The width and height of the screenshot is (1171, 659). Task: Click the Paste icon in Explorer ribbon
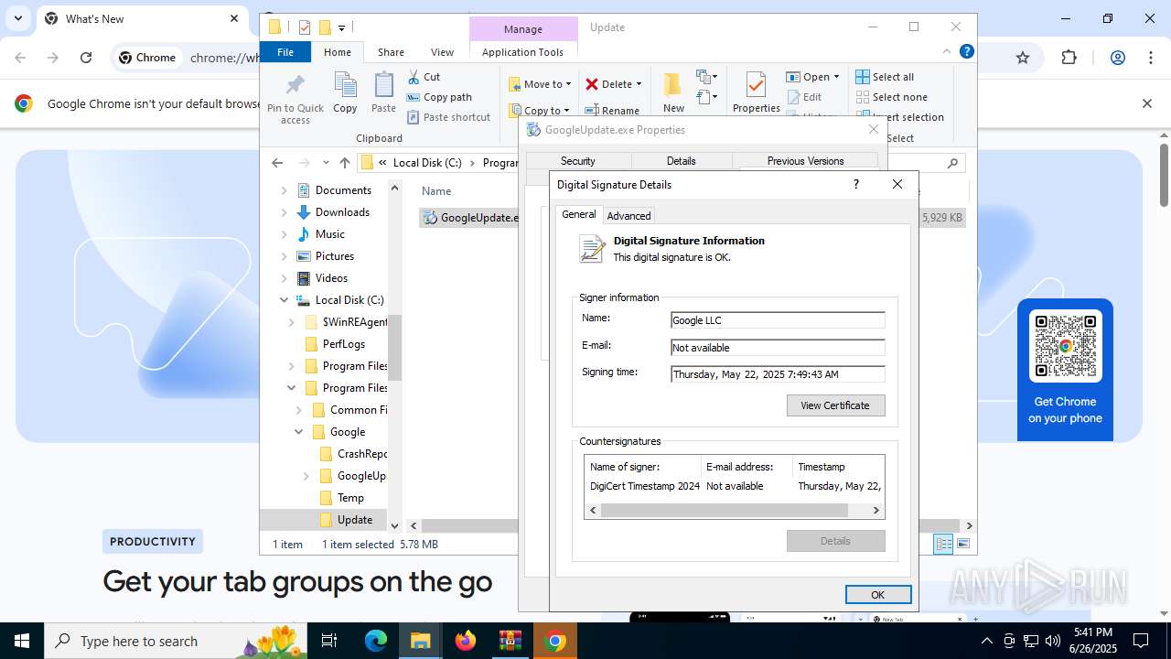point(383,92)
